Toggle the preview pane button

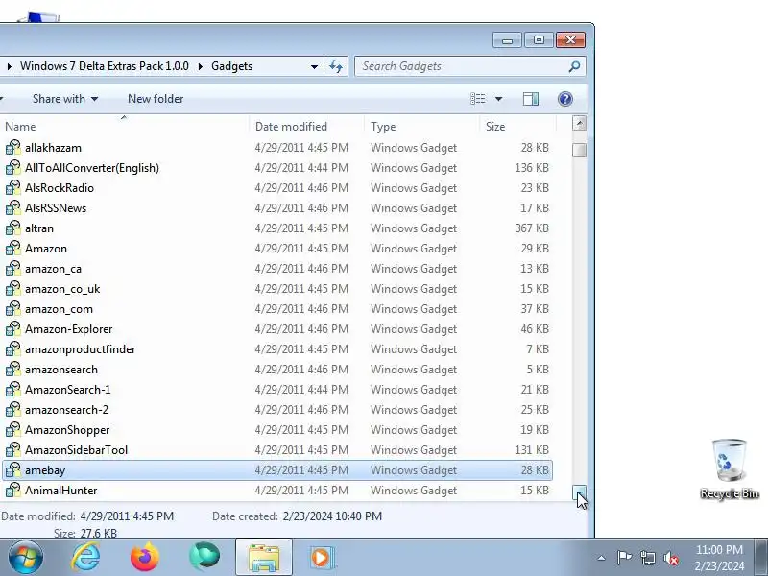click(x=531, y=99)
